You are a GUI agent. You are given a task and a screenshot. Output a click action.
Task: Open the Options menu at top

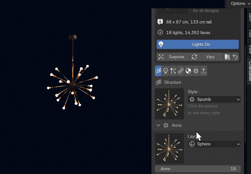(239, 3)
